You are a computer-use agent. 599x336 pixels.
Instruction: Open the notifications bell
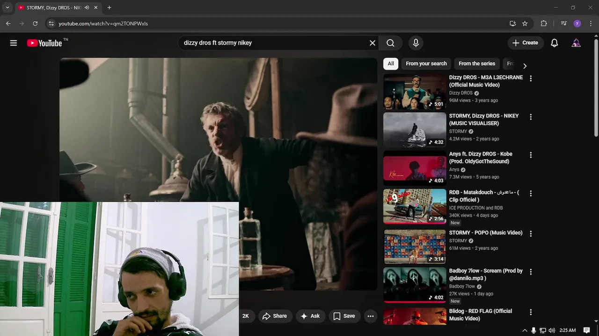point(554,43)
